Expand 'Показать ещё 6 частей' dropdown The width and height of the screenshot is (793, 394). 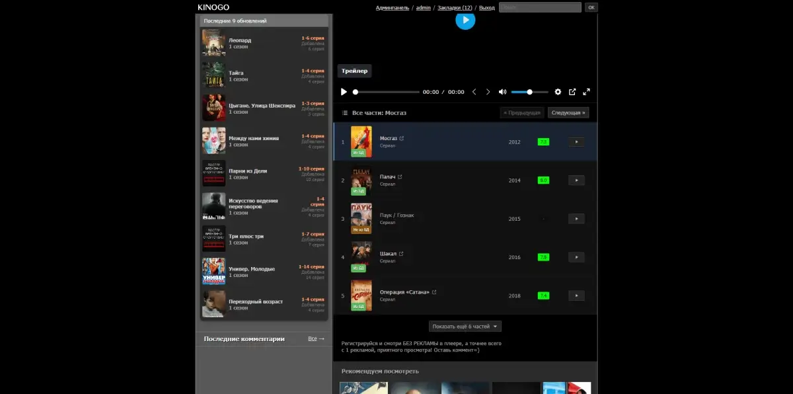[465, 326]
